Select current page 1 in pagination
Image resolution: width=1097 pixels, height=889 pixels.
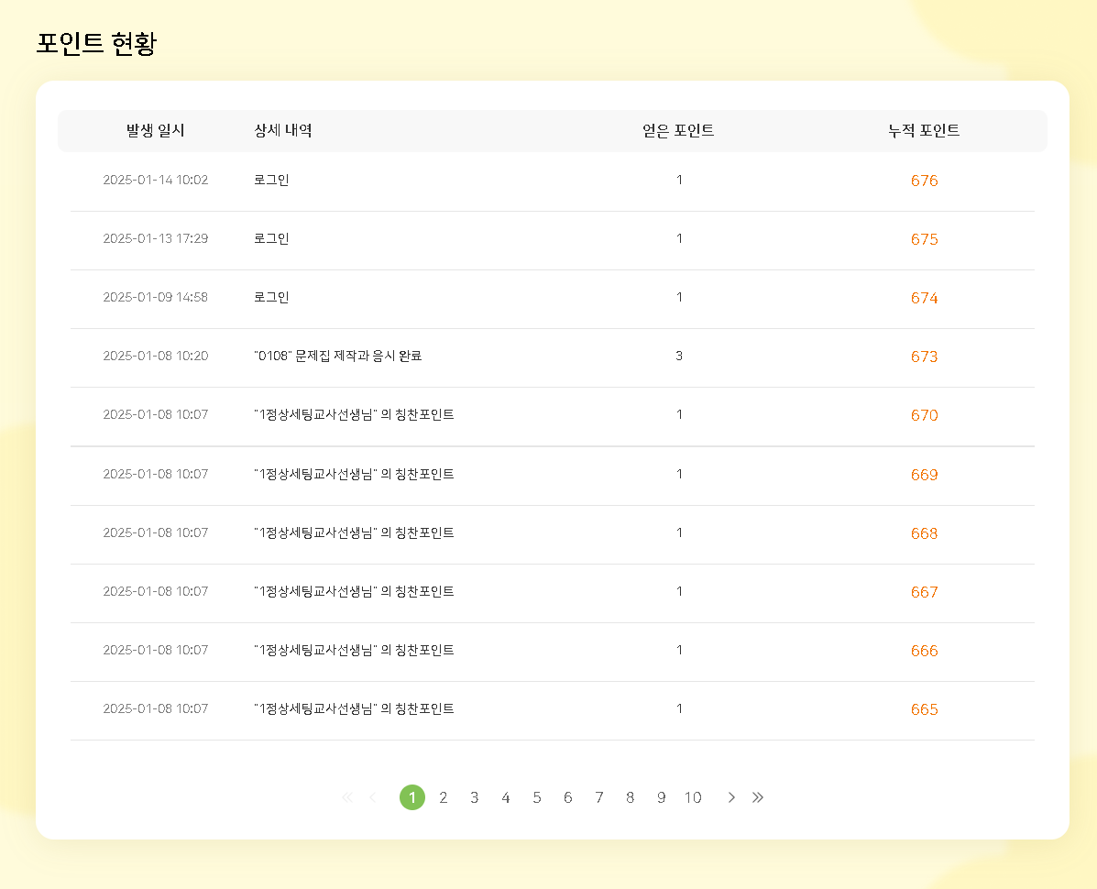(412, 797)
